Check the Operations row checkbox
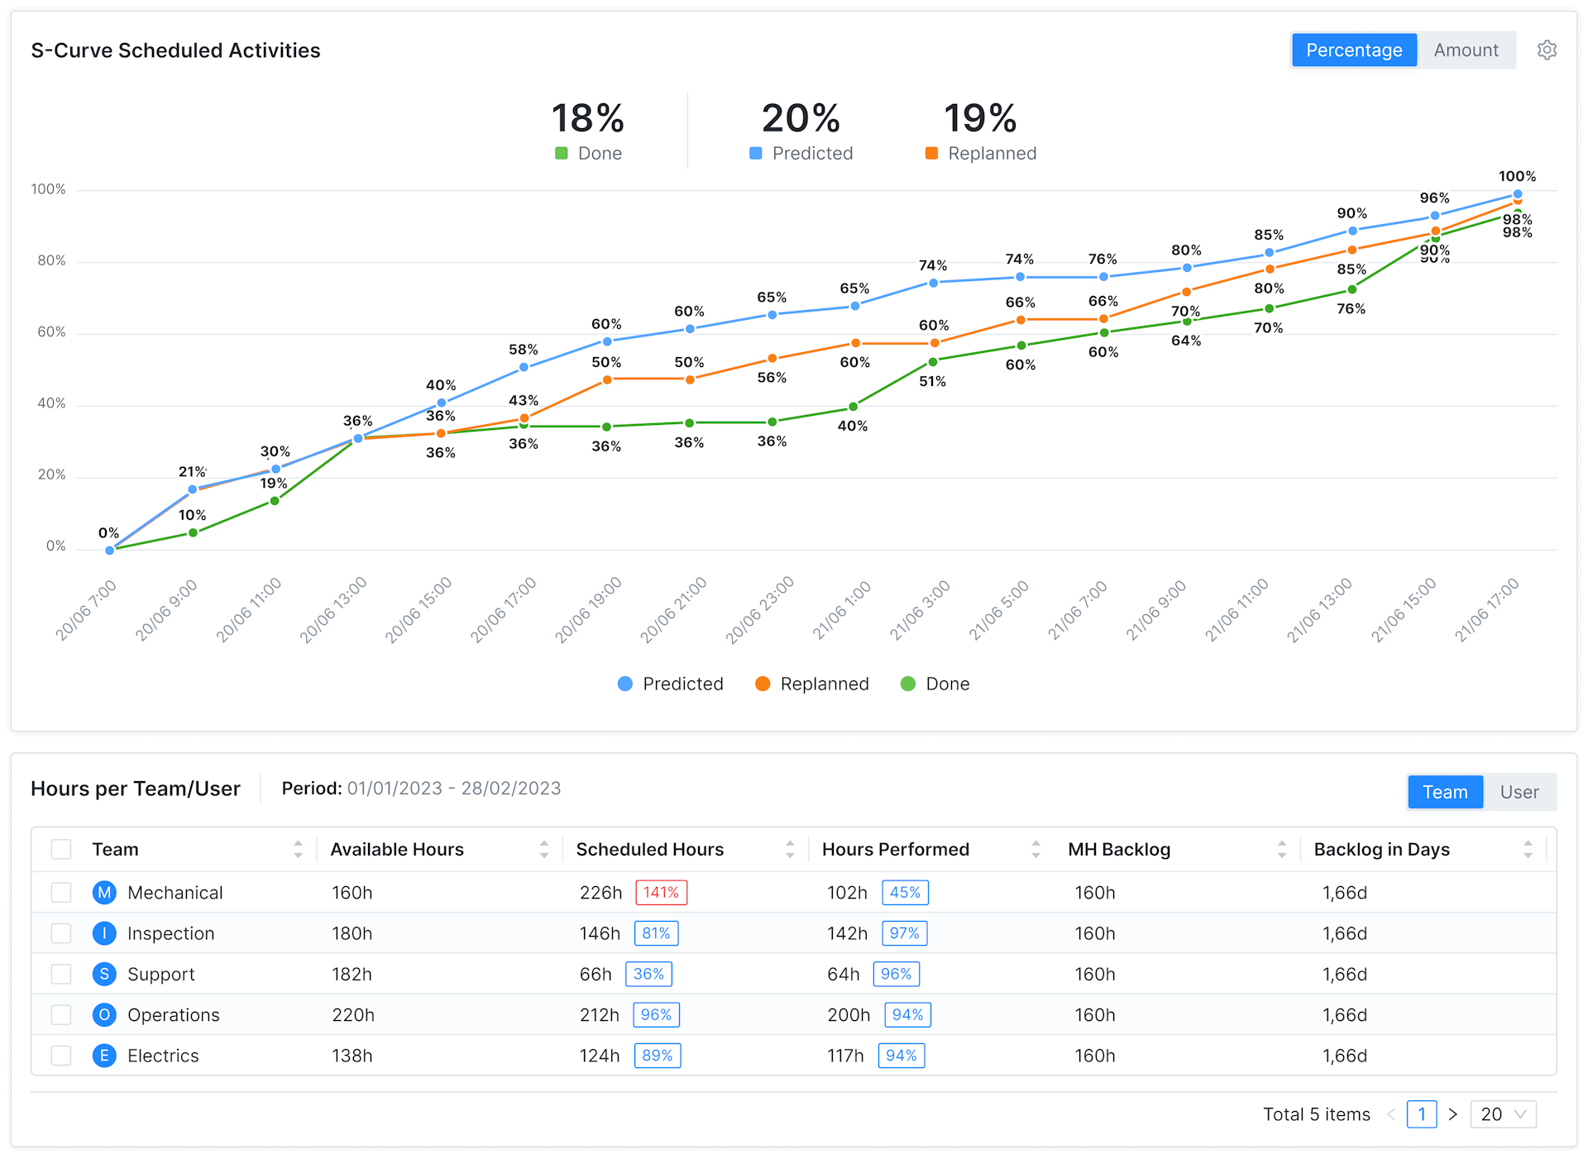This screenshot has width=1588, height=1154. tap(61, 1015)
